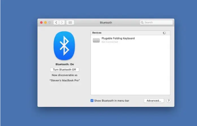This screenshot has height=126, width=197.
Task: Click the Bluetooth window title
Action: click(106, 23)
